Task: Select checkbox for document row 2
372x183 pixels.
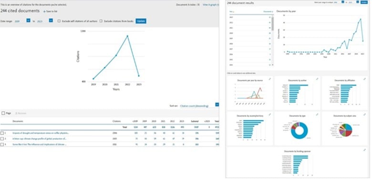Action: pos(2,139)
